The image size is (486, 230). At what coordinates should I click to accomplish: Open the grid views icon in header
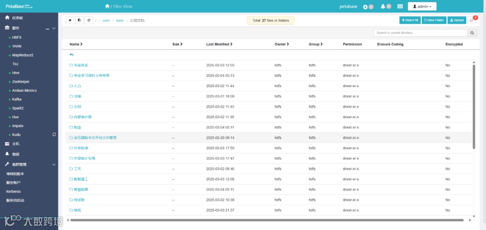tap(400, 6)
